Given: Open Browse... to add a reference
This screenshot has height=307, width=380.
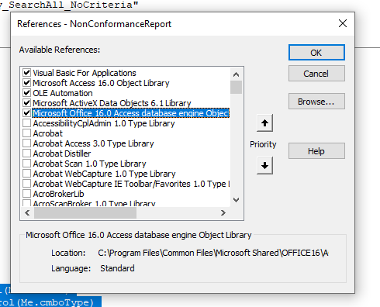Looking at the screenshot, I should [x=316, y=102].
